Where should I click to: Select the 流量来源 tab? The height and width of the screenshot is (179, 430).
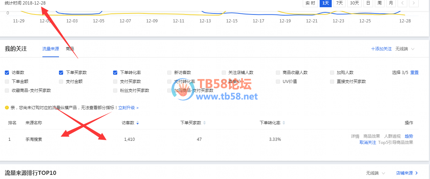click(51, 49)
